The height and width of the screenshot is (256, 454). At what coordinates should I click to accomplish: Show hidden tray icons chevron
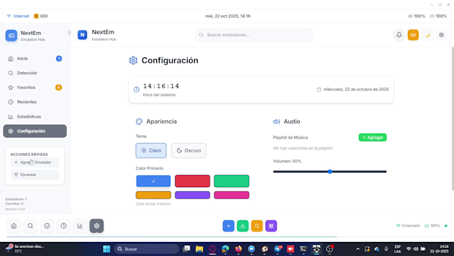[358, 249]
